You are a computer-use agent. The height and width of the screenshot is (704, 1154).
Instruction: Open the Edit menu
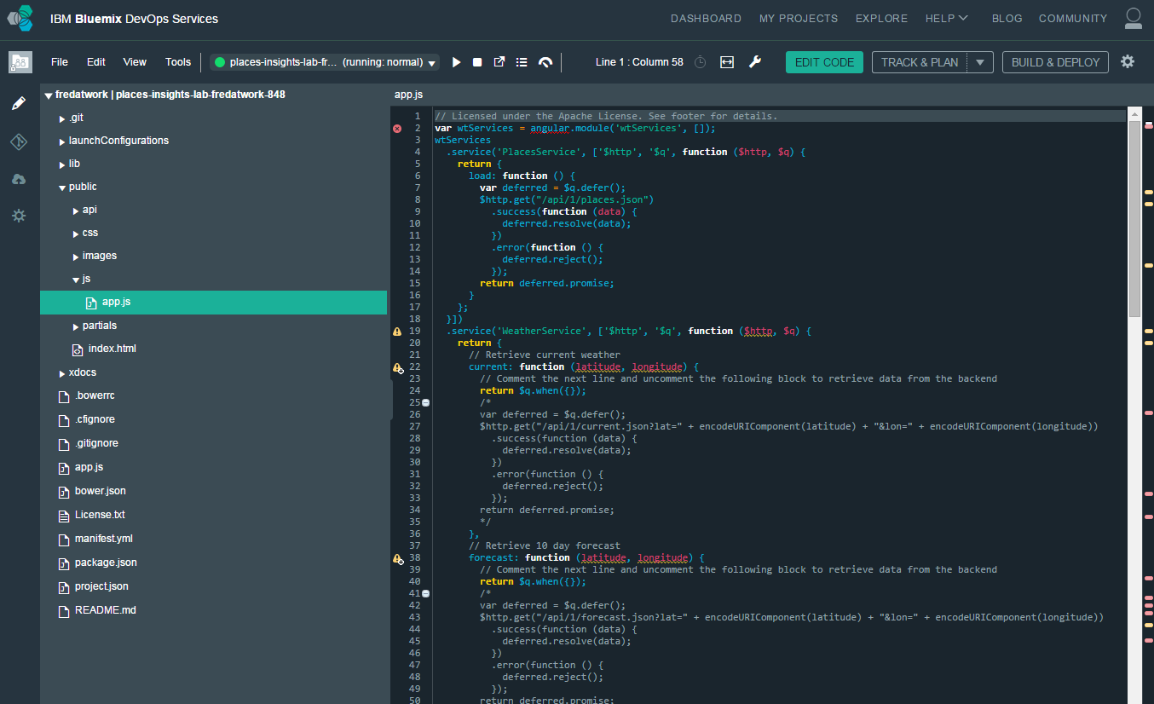[x=96, y=62]
